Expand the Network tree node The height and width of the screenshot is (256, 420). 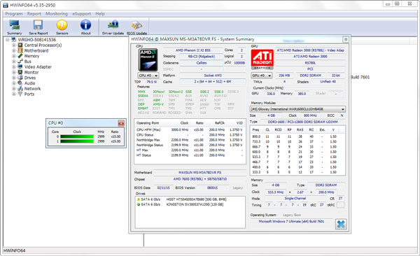pyautogui.click(x=14, y=88)
